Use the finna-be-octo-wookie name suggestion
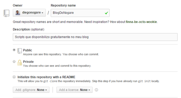Screen dimensions: 181x98 coord(141,22)
